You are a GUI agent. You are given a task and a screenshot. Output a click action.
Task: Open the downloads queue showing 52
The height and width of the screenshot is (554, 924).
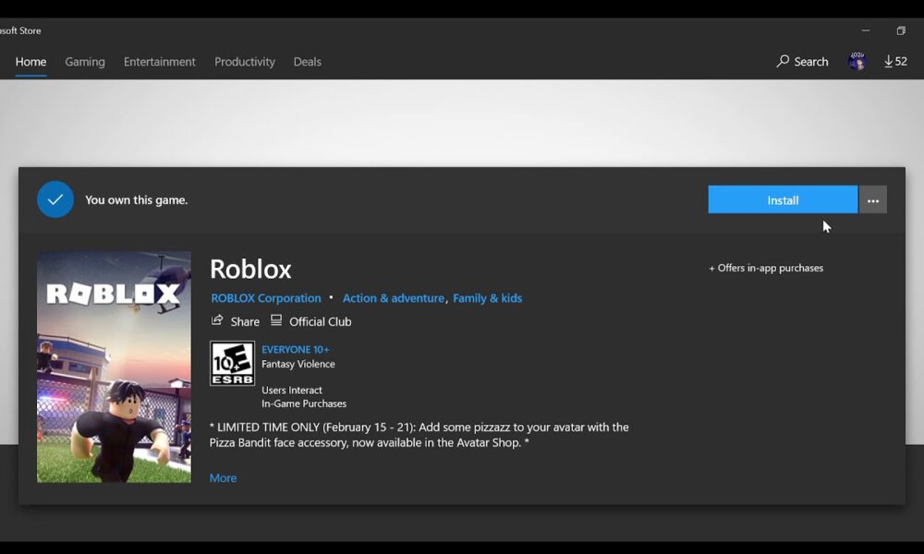[x=895, y=61]
